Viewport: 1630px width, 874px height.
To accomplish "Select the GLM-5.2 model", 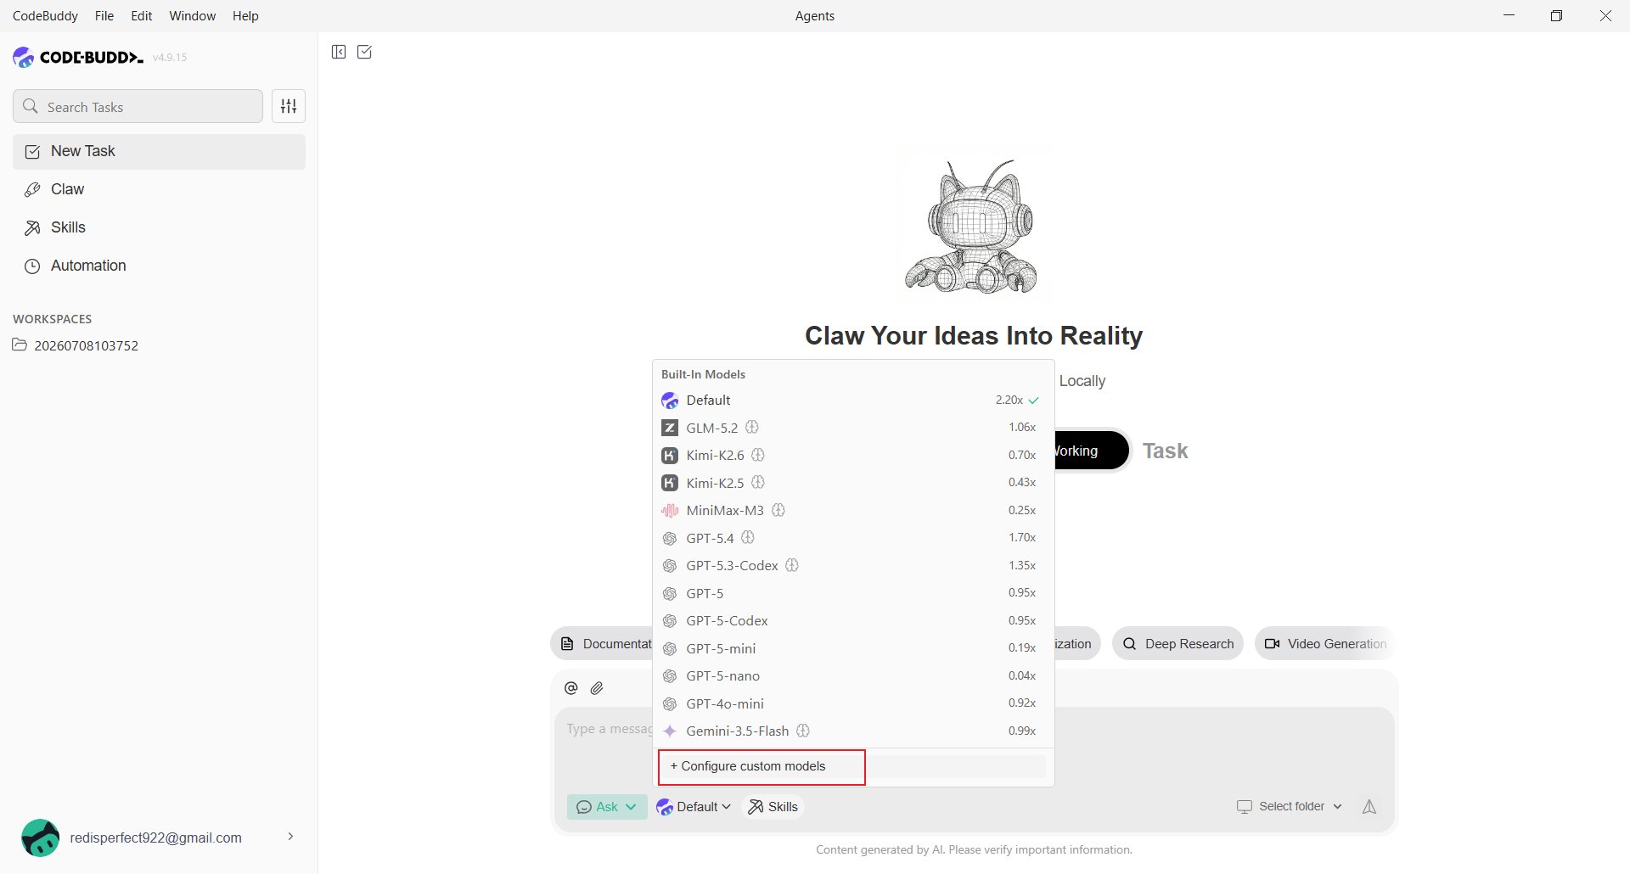I will pyautogui.click(x=853, y=428).
